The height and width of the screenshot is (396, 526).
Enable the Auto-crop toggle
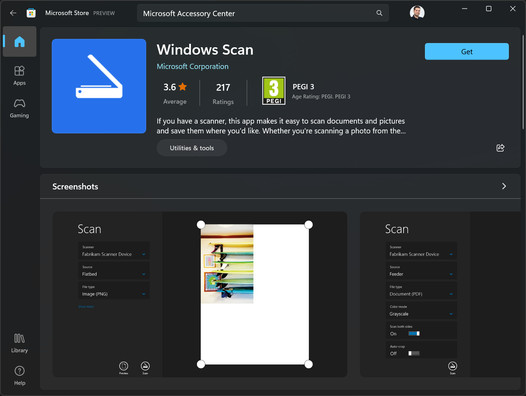click(414, 353)
